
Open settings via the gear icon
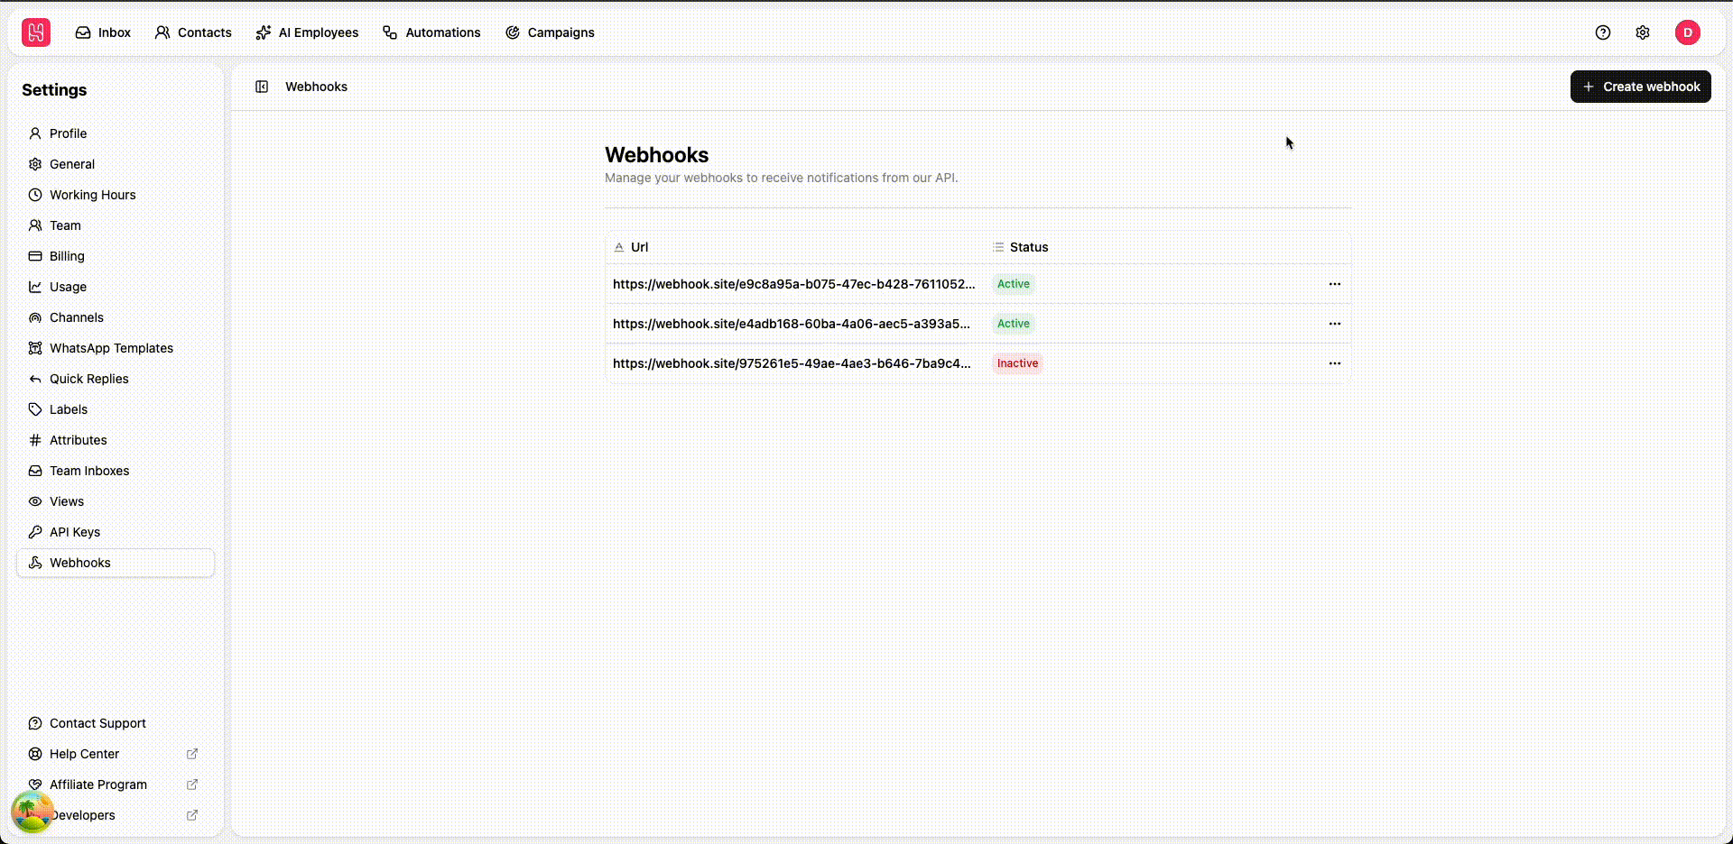coord(1643,32)
